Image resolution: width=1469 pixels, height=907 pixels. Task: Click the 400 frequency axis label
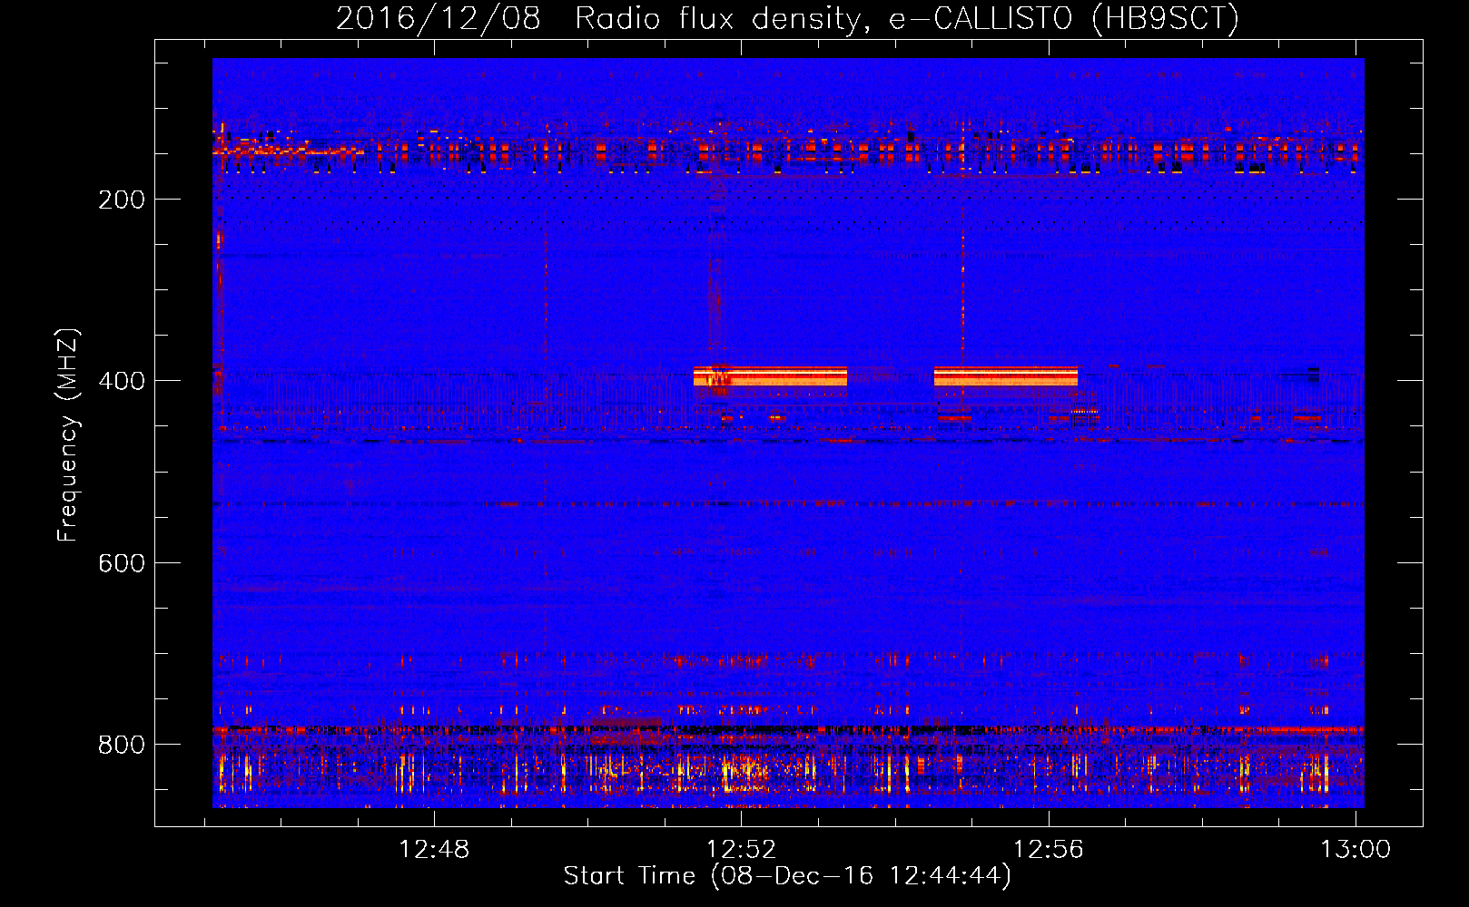pos(122,381)
